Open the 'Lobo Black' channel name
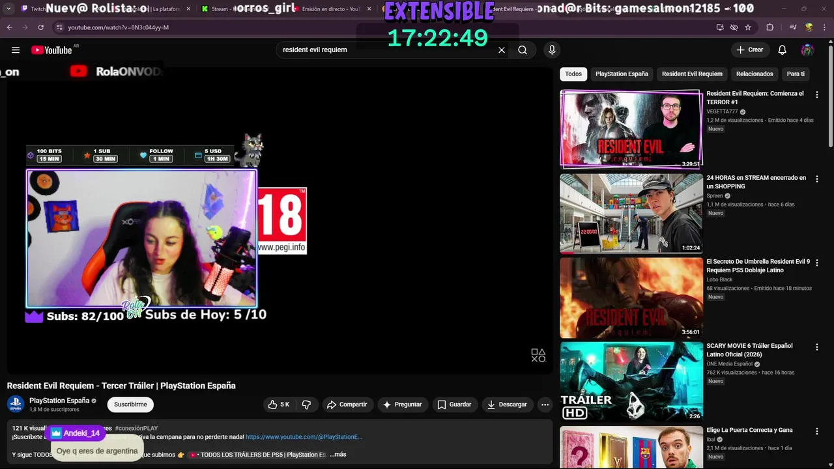834x469 pixels. point(719,280)
